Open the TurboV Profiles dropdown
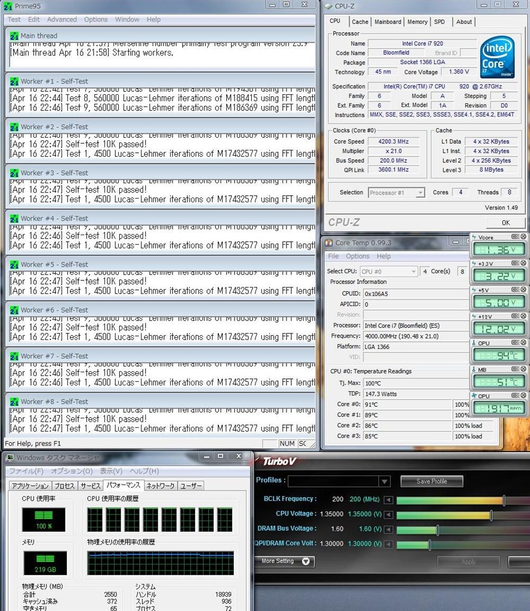The image size is (530, 611). 384,482
